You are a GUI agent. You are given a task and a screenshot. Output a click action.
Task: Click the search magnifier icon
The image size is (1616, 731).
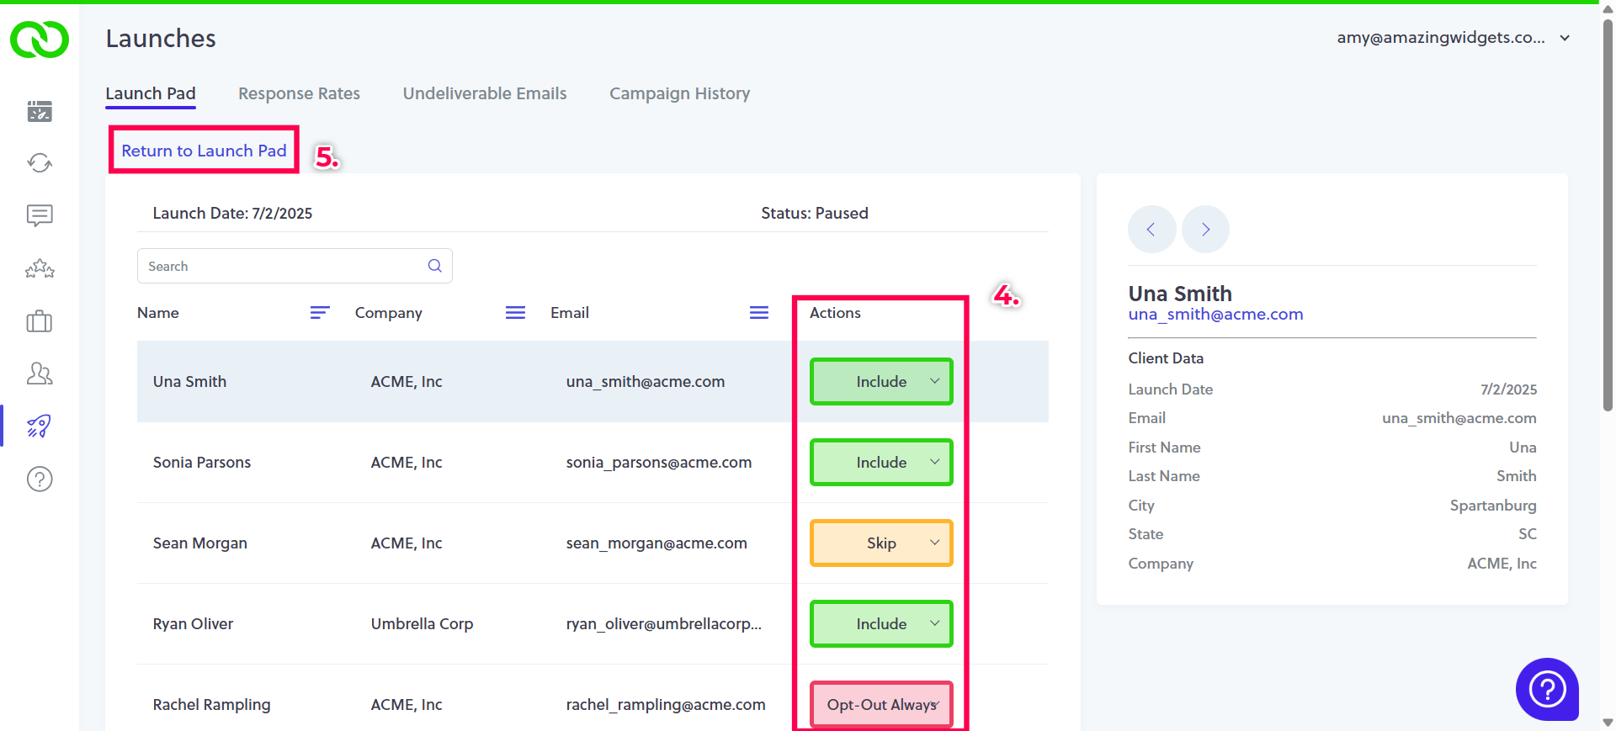pos(435,266)
